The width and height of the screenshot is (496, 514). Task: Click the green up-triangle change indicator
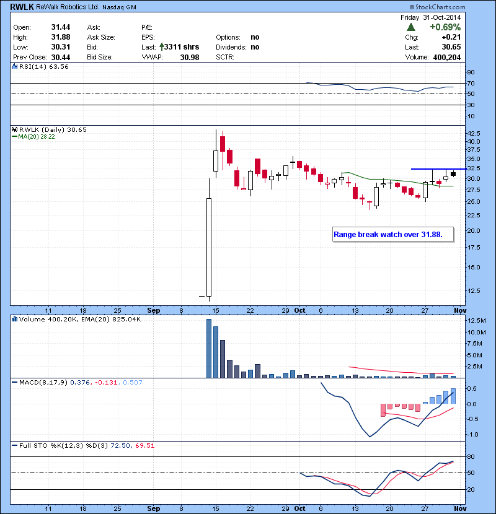tap(410, 27)
